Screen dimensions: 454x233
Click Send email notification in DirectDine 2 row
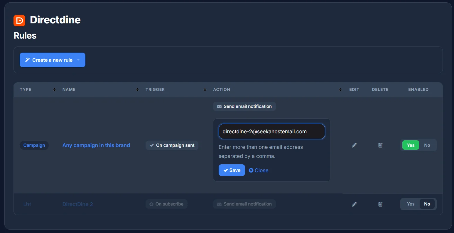[x=244, y=204]
